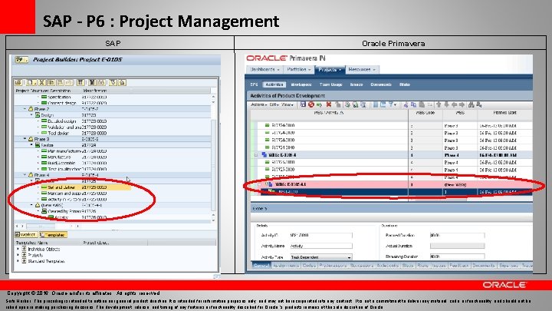The image size is (552, 311).
Task: Click the SAP tree vertical scrollbar
Action: [213, 158]
